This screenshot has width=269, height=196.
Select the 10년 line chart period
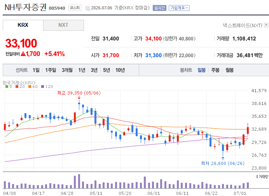[120, 70]
